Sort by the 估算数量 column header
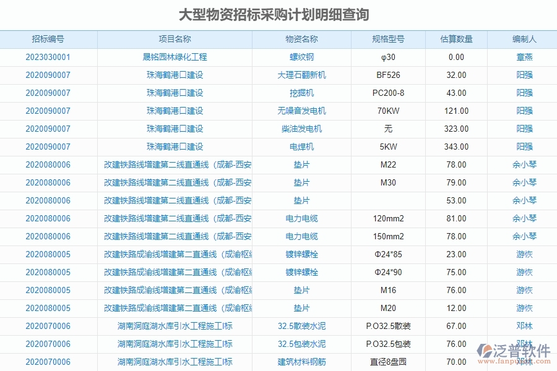This screenshot has height=371, width=557. click(x=455, y=38)
